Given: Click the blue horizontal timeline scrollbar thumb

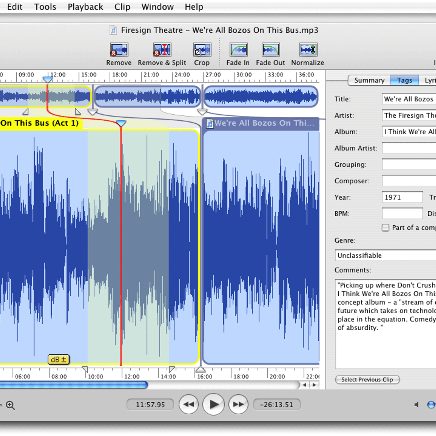Looking at the screenshot, I should pyautogui.click(x=74, y=385).
